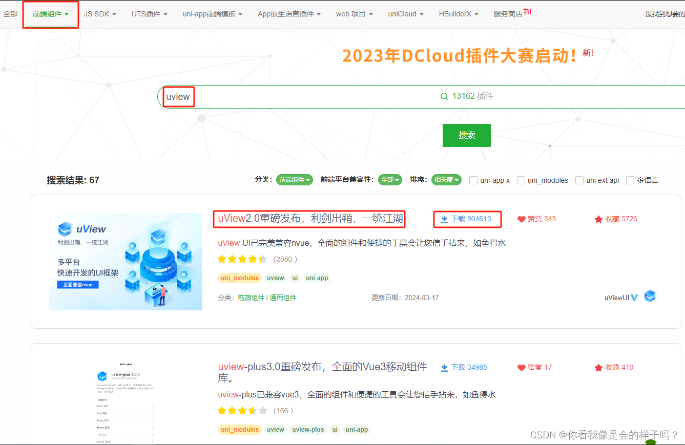The height and width of the screenshot is (445, 685).
Task: Click the heart icon beside 赞赏 17
Action: (522, 368)
